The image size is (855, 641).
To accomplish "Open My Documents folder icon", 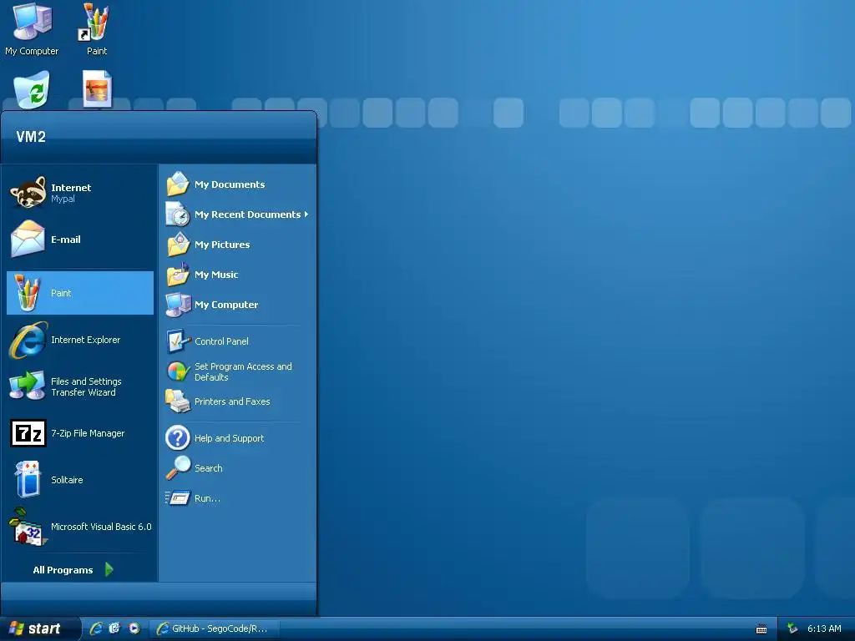I will pos(178,184).
